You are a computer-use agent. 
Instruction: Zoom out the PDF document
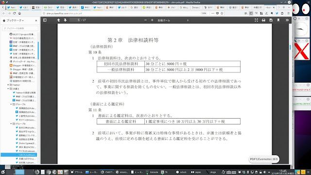click(145, 20)
